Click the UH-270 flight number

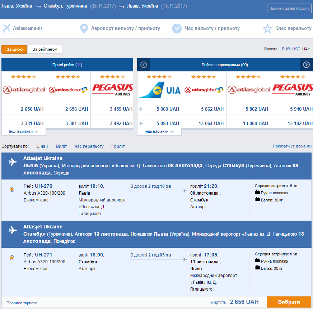43,186
